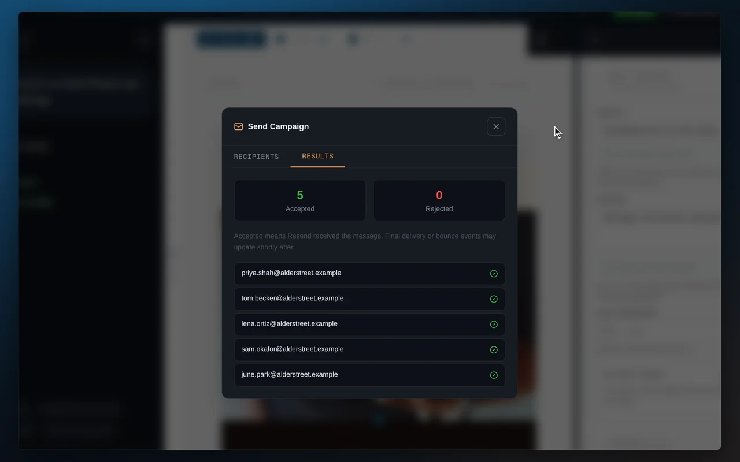Click the Send Campaign dialog title
This screenshot has width=740, height=462.
click(x=278, y=126)
